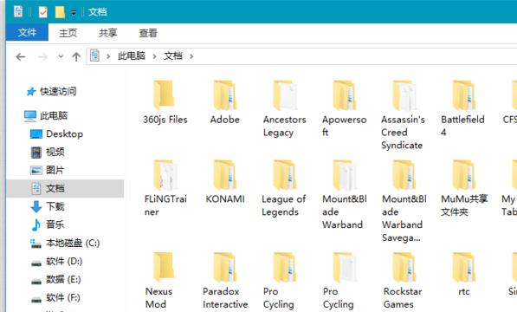
Task: Open 音乐 in the navigation pane
Action: (x=48, y=225)
